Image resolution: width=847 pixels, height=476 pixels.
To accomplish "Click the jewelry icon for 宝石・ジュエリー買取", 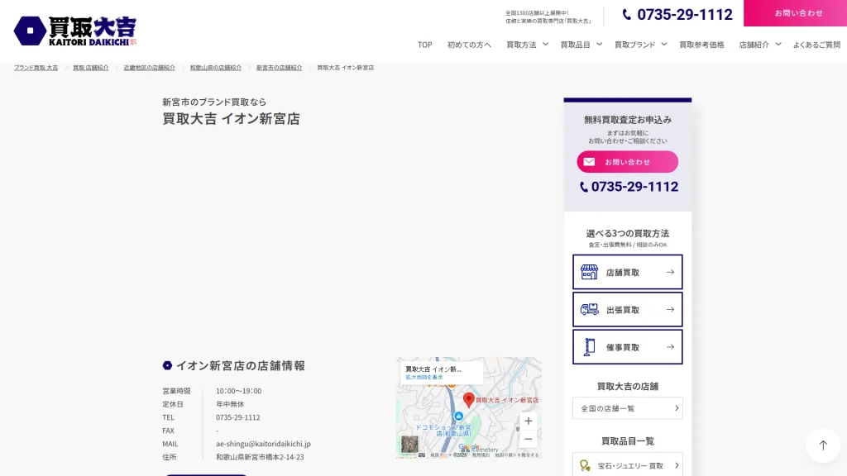I will click(x=585, y=466).
